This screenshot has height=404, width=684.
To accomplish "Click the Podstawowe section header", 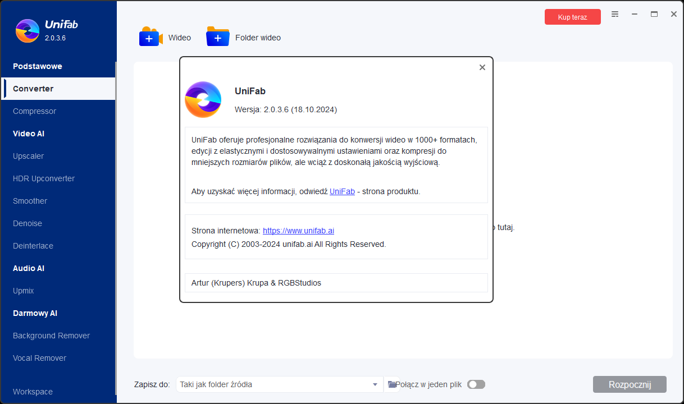I will tap(38, 66).
